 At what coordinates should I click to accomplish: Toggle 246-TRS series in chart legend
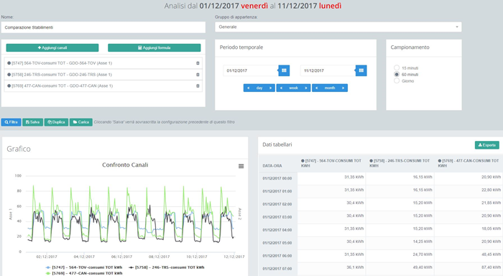tap(166, 267)
